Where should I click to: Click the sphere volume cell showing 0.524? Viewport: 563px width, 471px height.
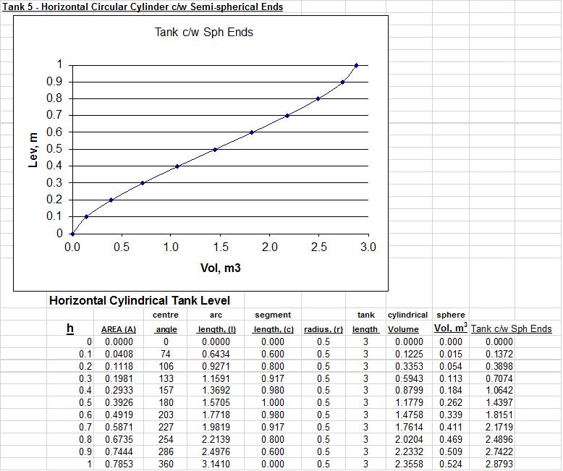coord(451,464)
